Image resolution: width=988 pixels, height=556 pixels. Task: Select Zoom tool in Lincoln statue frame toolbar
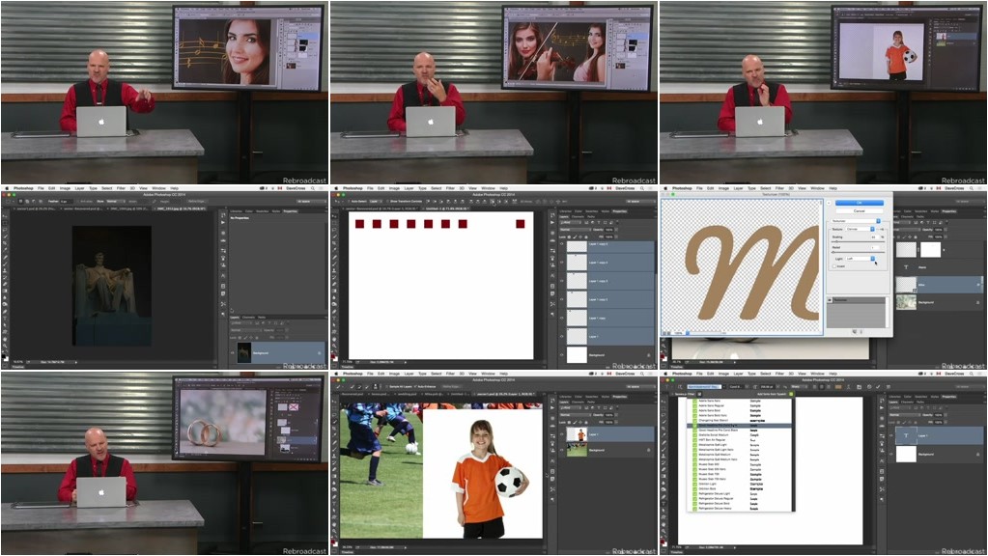pos(5,345)
